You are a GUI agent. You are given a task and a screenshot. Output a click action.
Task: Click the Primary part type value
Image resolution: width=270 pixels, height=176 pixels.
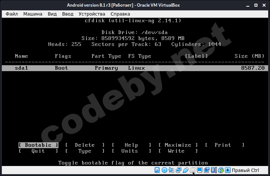(106, 68)
